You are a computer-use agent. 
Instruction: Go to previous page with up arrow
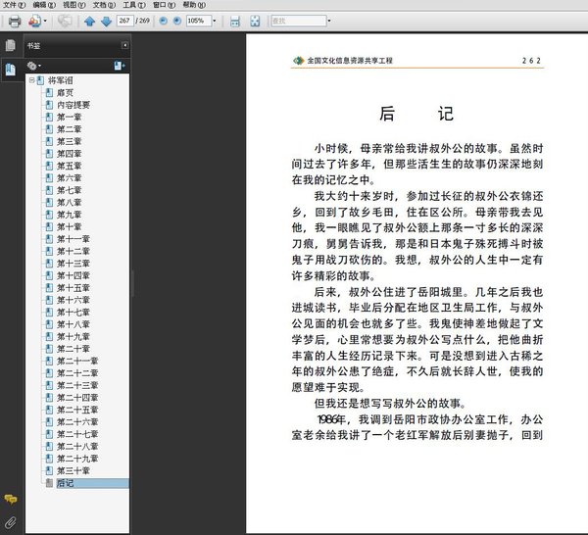coord(89,21)
